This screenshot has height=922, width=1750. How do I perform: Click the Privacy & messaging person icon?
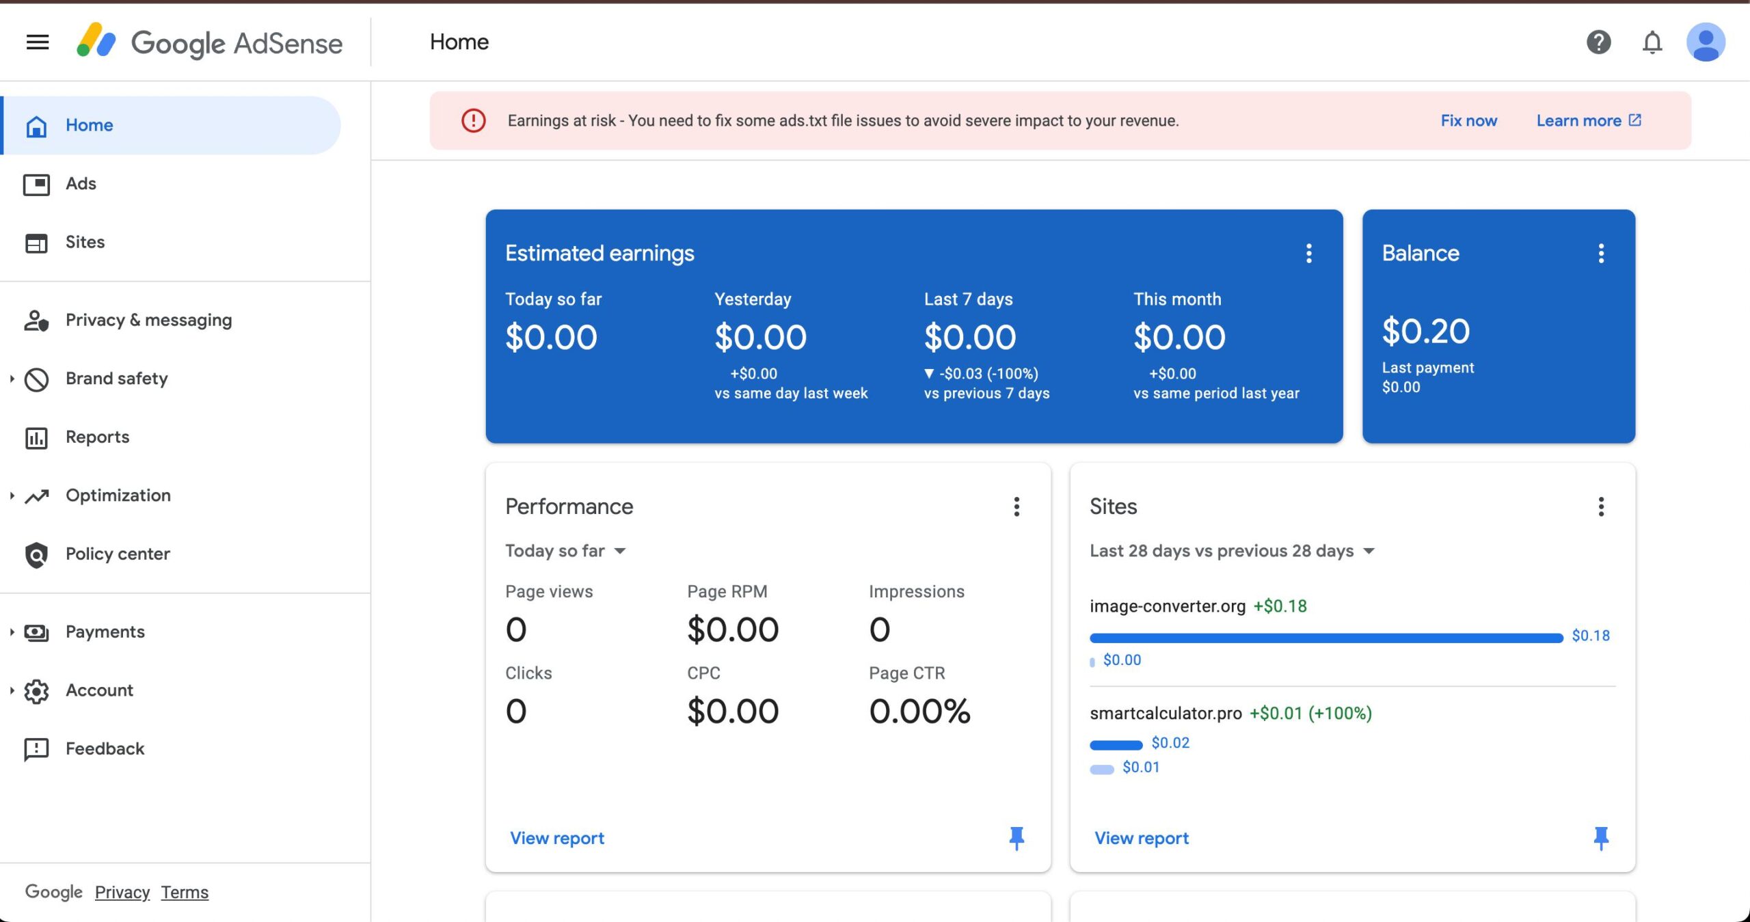(x=36, y=321)
